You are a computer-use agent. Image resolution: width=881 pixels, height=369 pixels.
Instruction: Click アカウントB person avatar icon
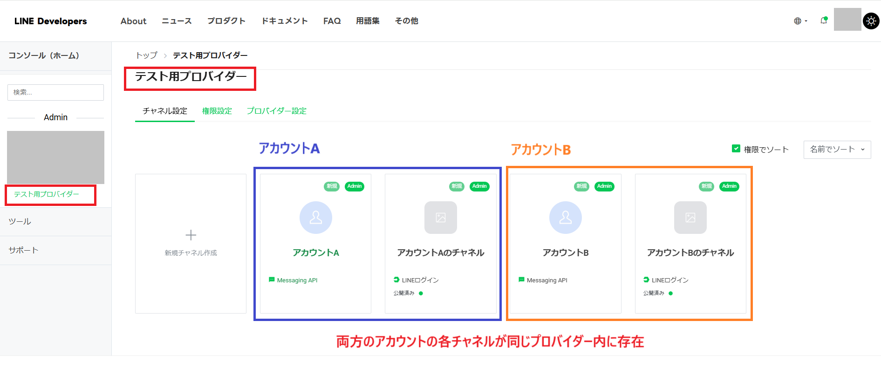[x=566, y=218]
